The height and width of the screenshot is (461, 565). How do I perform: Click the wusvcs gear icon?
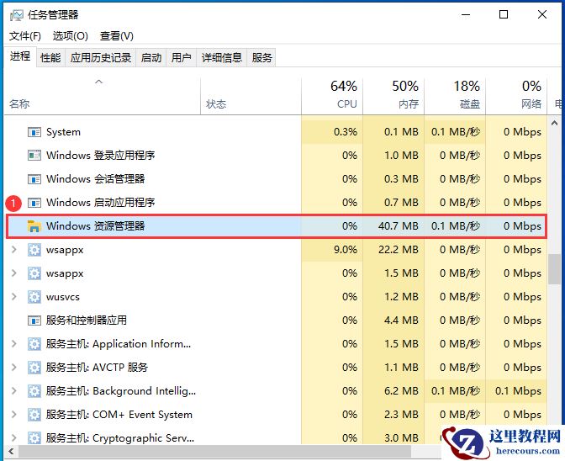34,297
